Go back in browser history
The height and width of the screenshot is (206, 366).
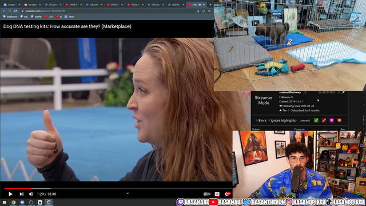pos(4,11)
